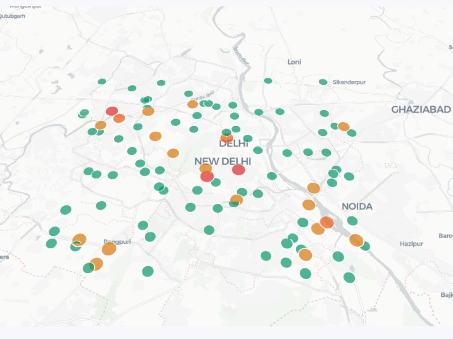Select the Qutubgarh place label
453x339 pixels.
pyautogui.click(x=12, y=16)
